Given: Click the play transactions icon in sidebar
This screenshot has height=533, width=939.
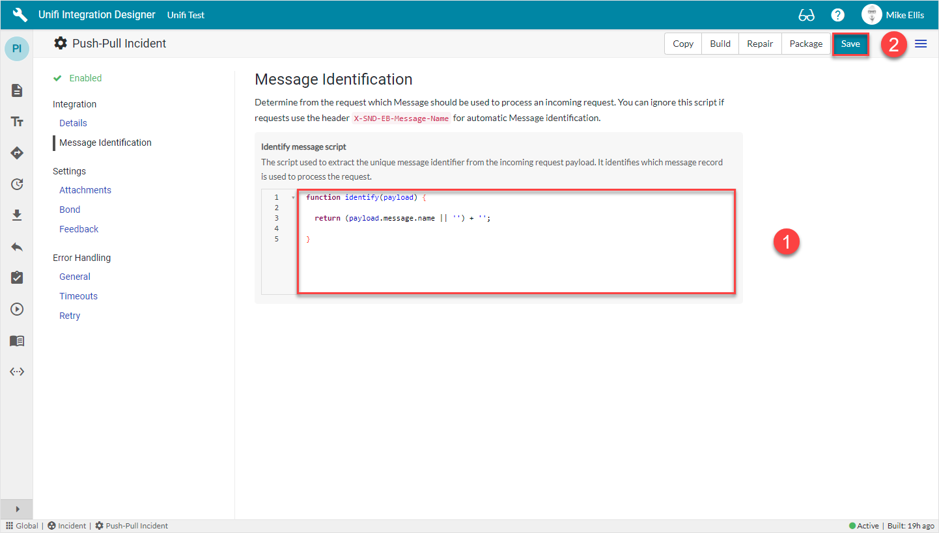Looking at the screenshot, I should (x=16, y=308).
